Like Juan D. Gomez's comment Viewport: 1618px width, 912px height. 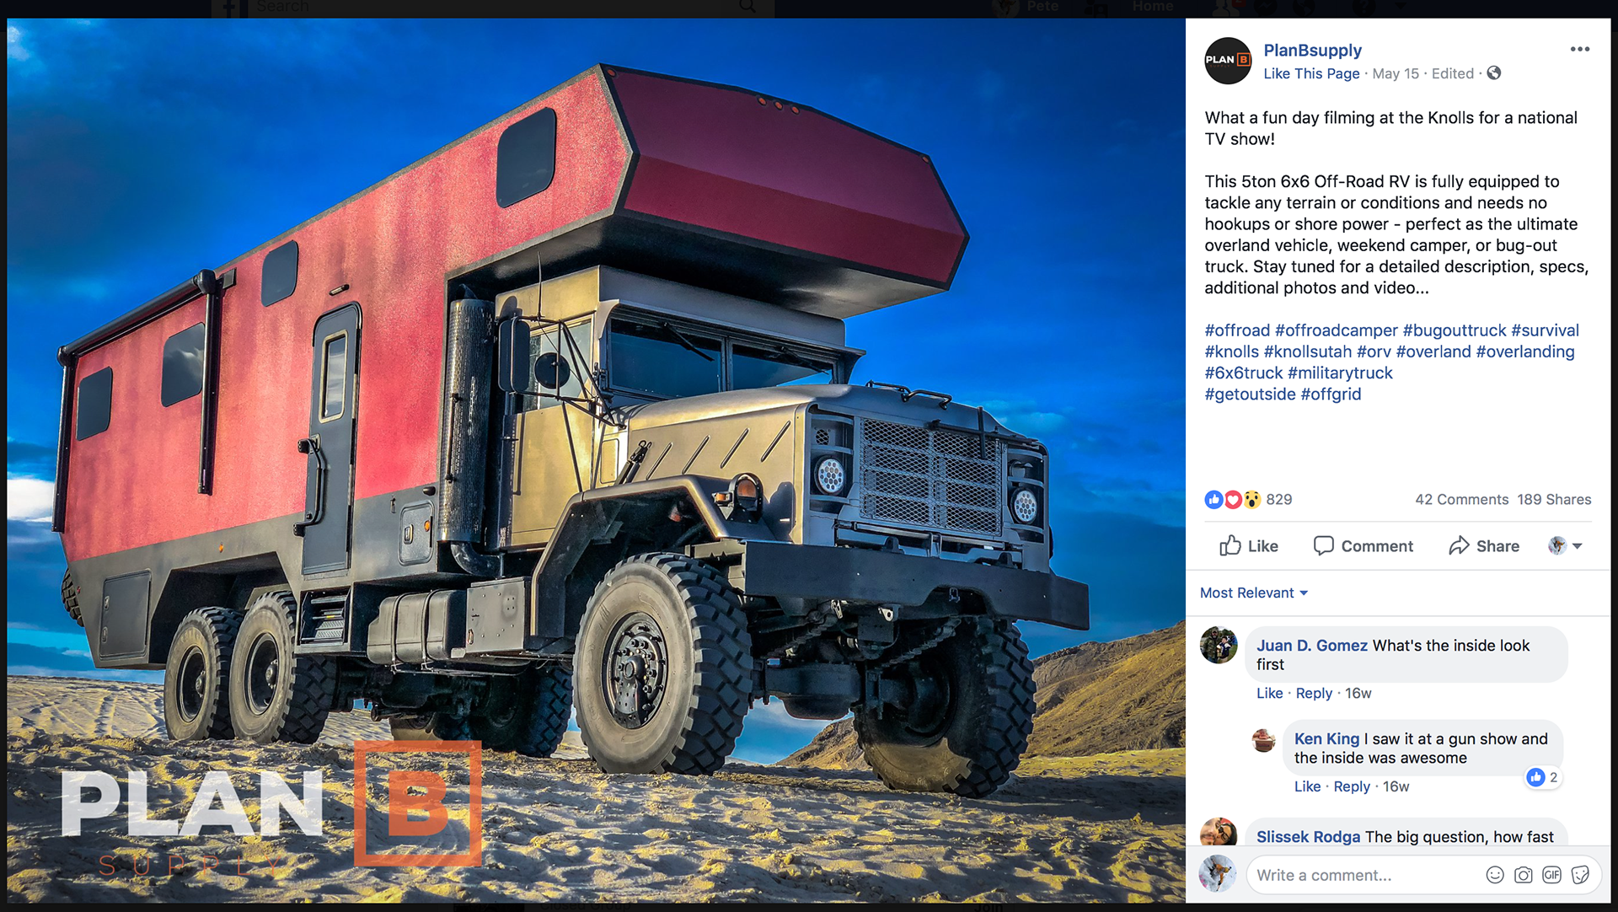1269,693
